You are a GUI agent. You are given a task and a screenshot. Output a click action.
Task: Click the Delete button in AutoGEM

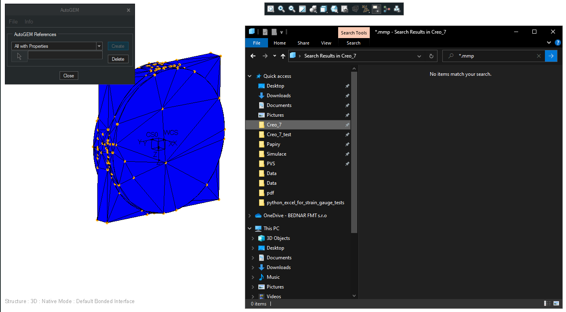coord(118,59)
